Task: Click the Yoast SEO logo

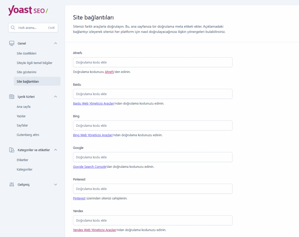Action: coord(28,10)
